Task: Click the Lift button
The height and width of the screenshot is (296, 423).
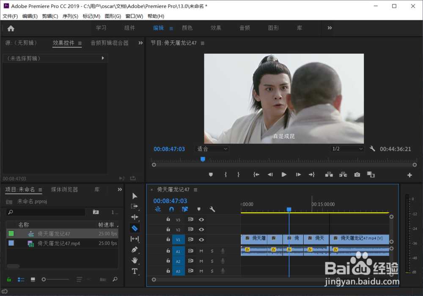Action: pyautogui.click(x=329, y=175)
